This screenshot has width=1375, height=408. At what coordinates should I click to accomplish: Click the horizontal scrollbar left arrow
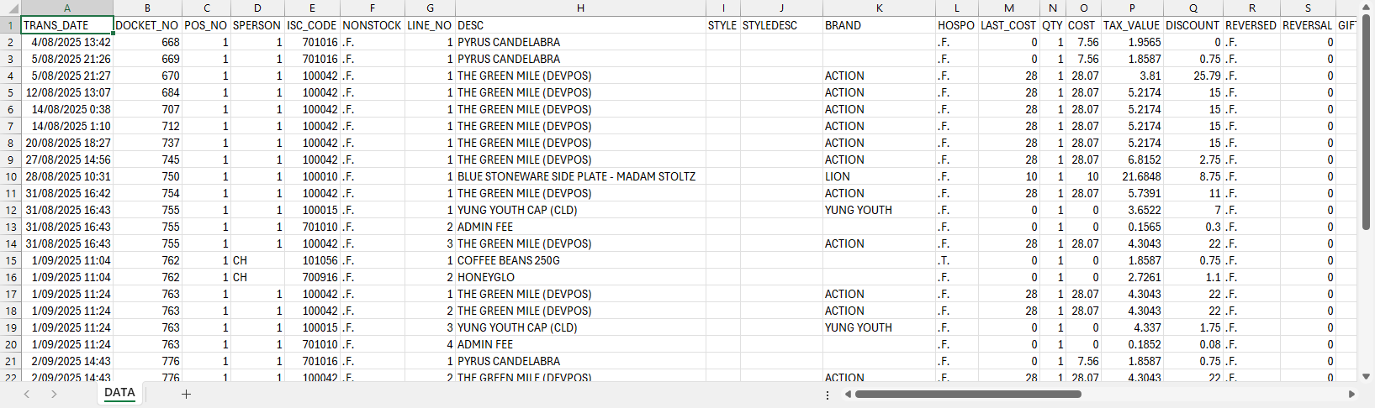coord(848,394)
